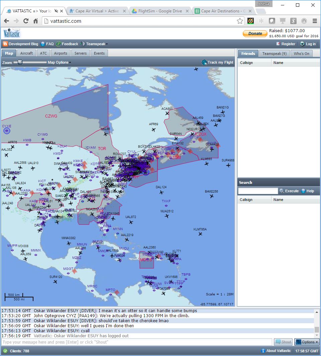
Task: Open the Development Blog link
Action: [x=21, y=44]
